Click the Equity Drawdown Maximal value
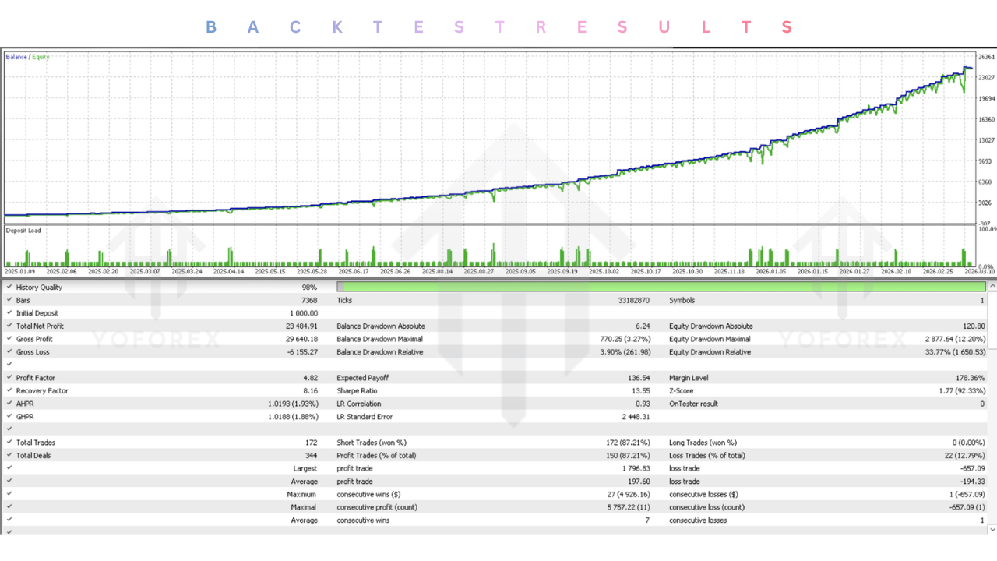The width and height of the screenshot is (997, 561). click(x=955, y=339)
